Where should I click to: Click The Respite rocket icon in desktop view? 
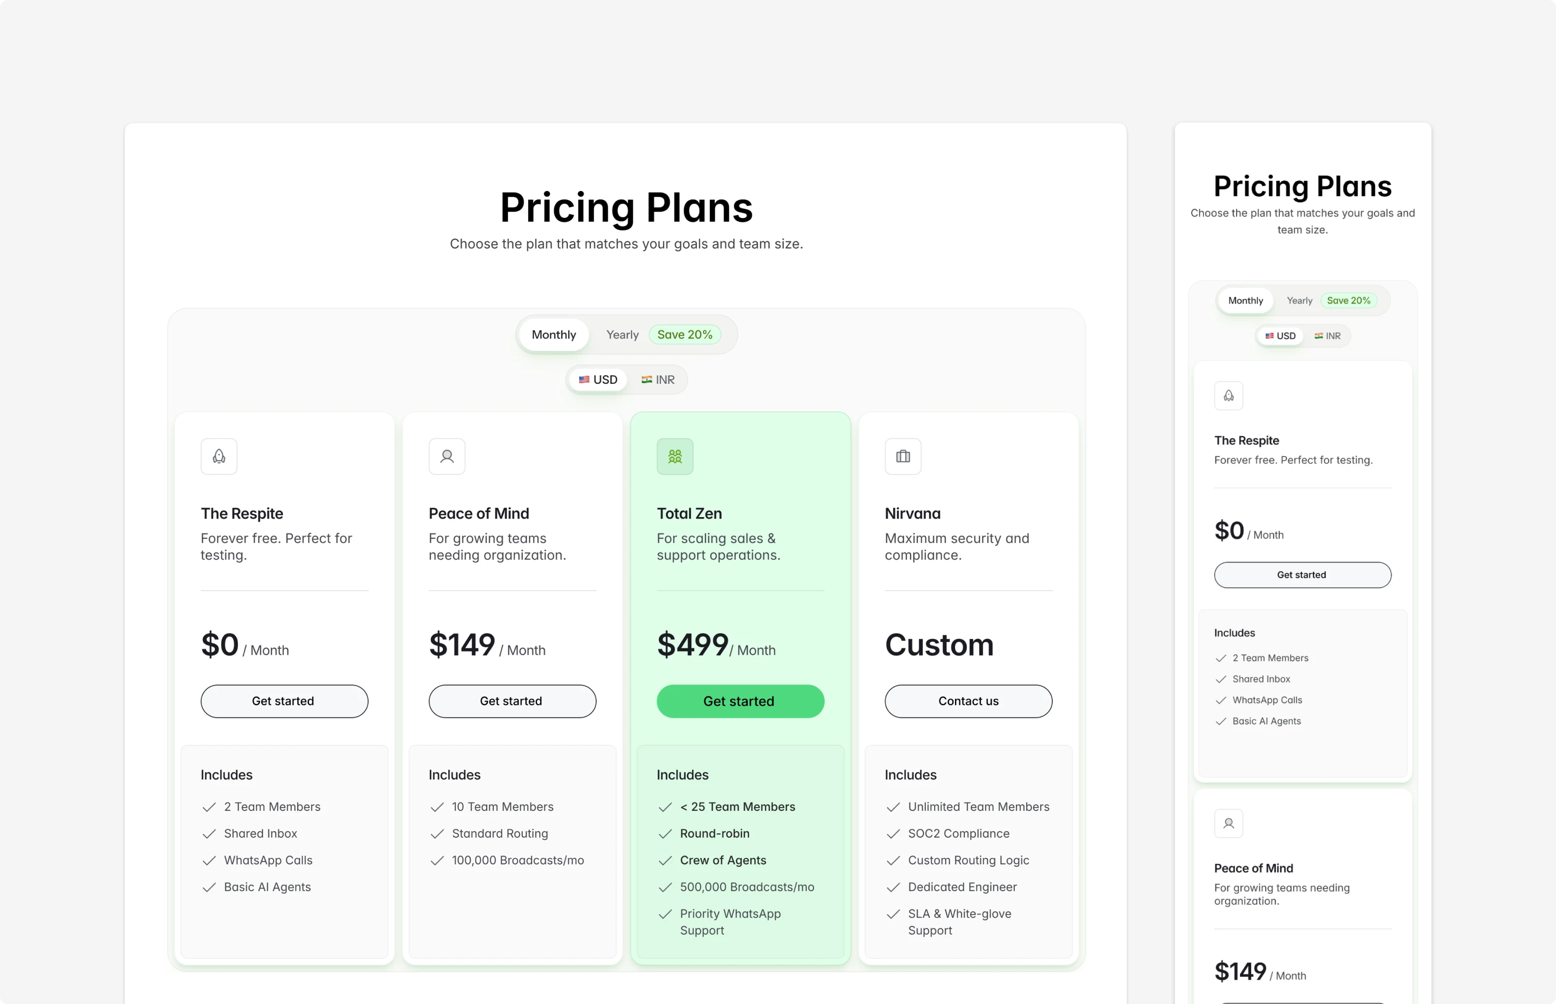[x=219, y=456]
